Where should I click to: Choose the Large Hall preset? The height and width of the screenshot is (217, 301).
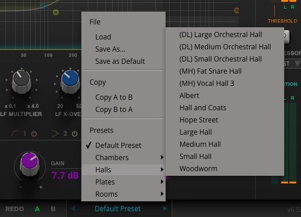[225, 132]
